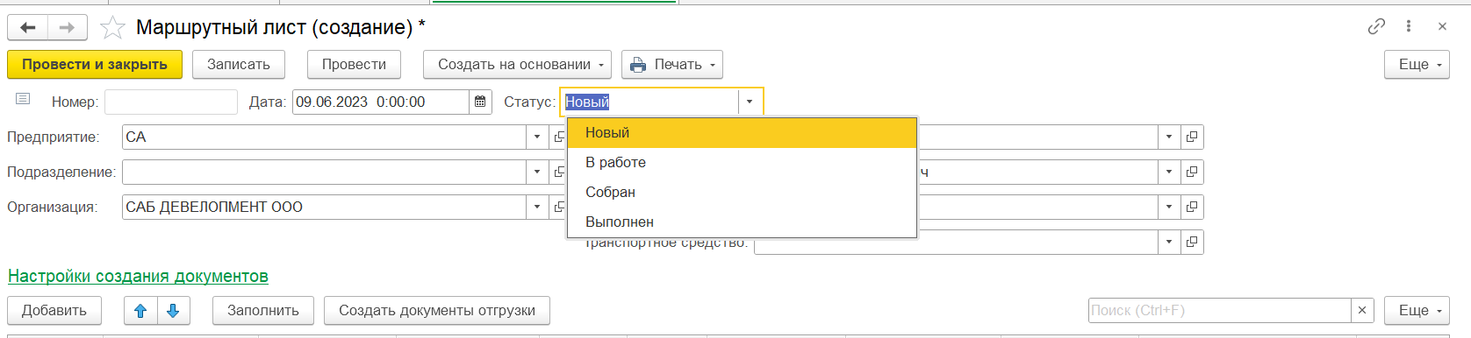Click the list icon left of Номер

23,99
